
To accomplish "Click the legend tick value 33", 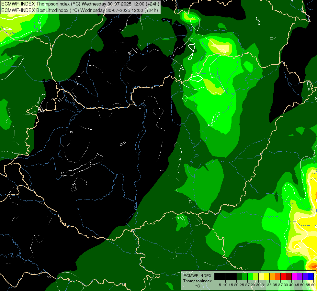I will click(269, 285).
